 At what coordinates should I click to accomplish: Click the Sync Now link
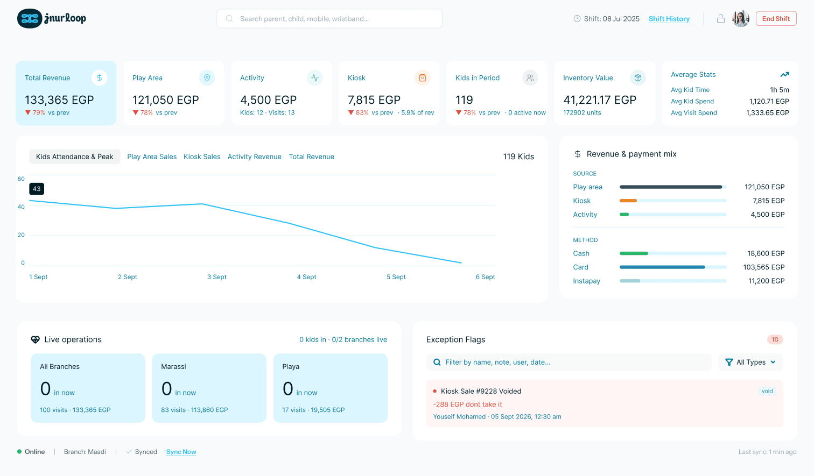181,452
